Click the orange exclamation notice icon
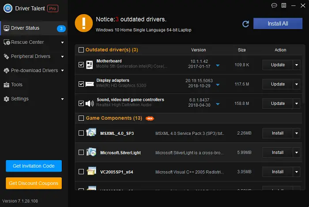This screenshot has width=309, height=207. 84,23
